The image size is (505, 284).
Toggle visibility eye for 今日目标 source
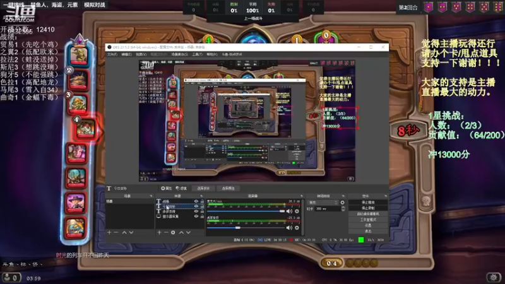click(x=196, y=206)
